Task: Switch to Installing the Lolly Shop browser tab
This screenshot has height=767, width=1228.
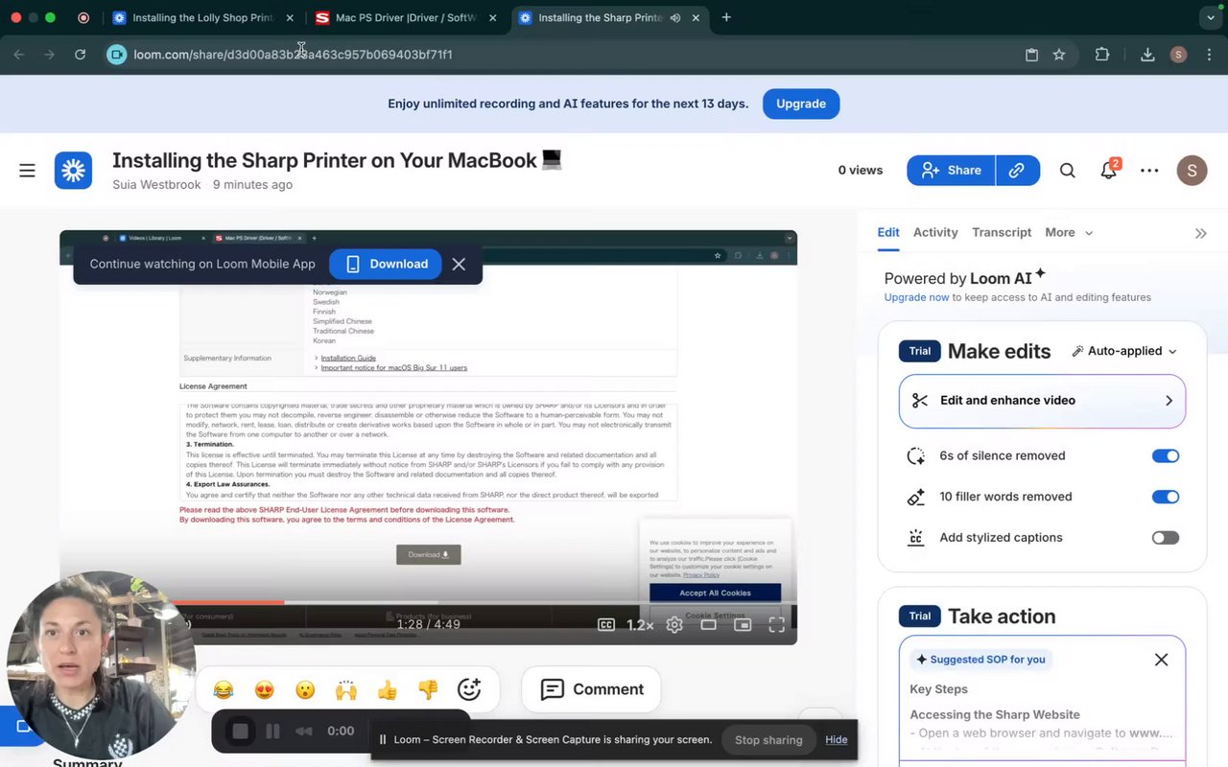Action: click(201, 17)
